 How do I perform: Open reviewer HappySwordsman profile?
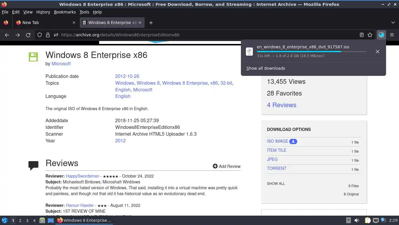(82, 176)
